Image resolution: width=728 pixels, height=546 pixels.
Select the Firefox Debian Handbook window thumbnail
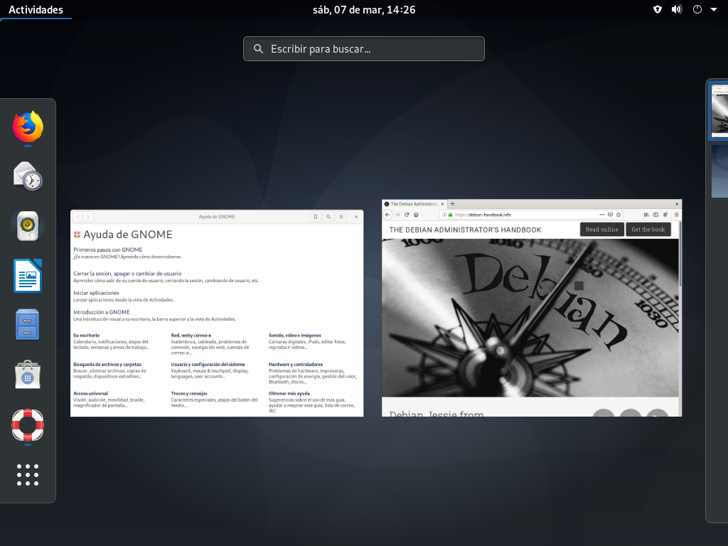pyautogui.click(x=532, y=308)
